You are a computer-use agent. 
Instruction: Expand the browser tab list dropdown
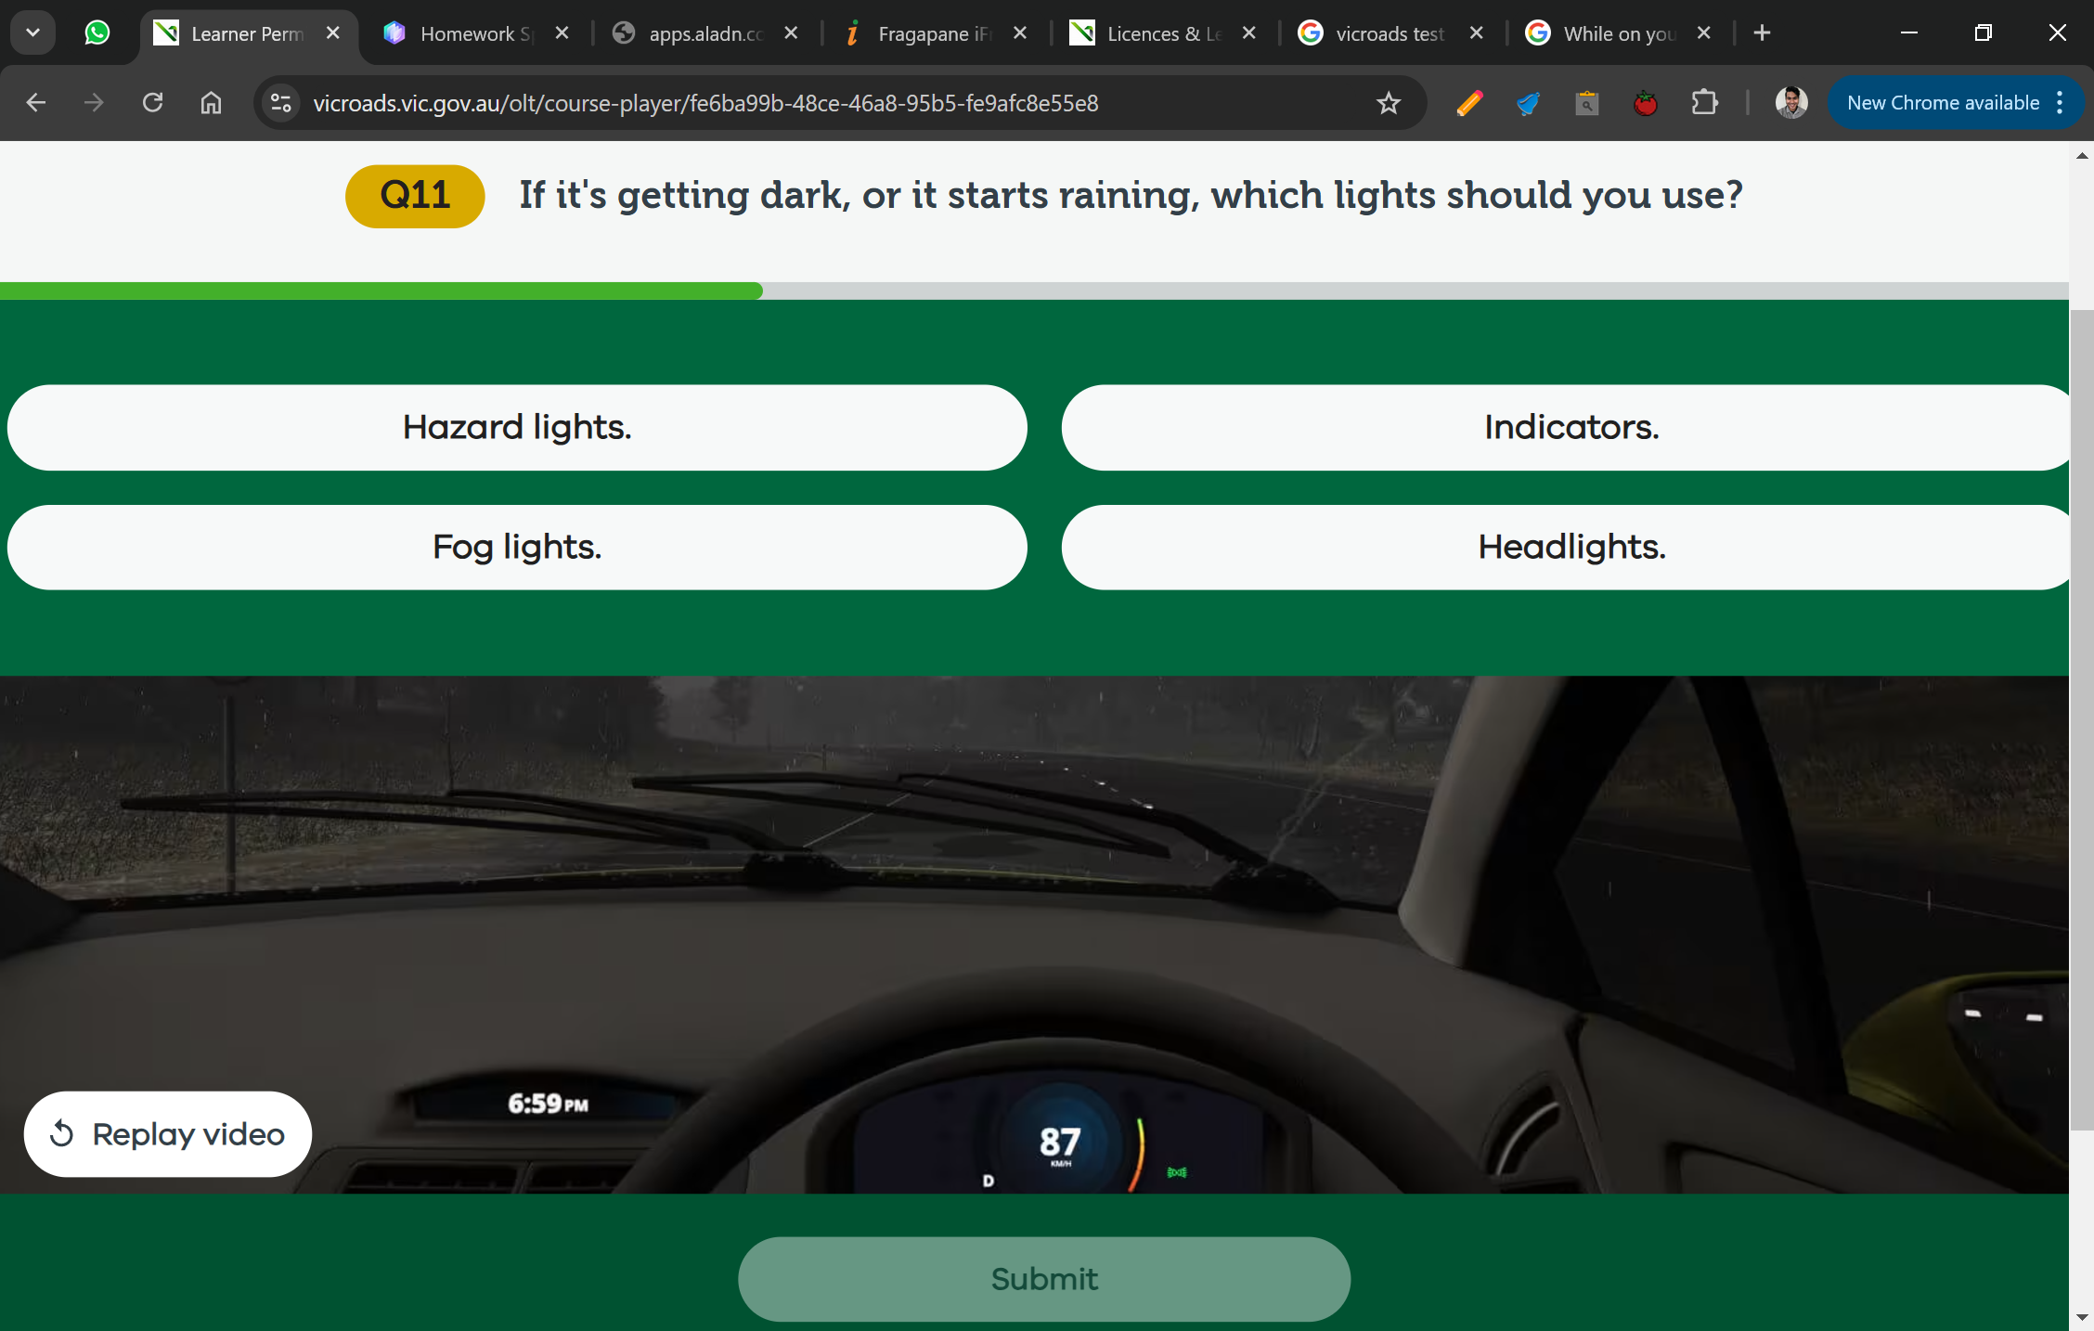pyautogui.click(x=32, y=32)
